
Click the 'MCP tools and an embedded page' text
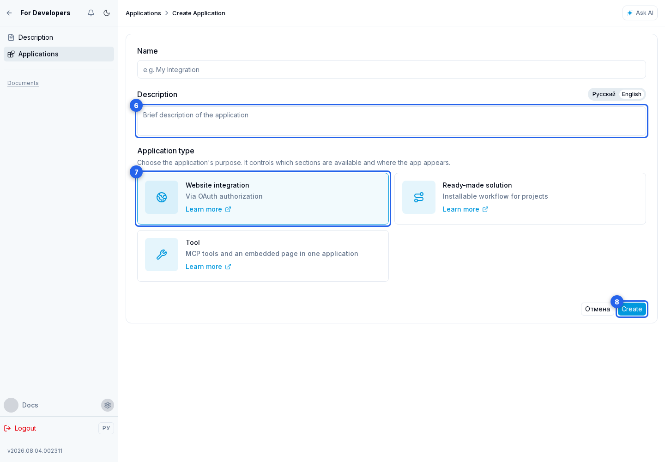tap(272, 254)
